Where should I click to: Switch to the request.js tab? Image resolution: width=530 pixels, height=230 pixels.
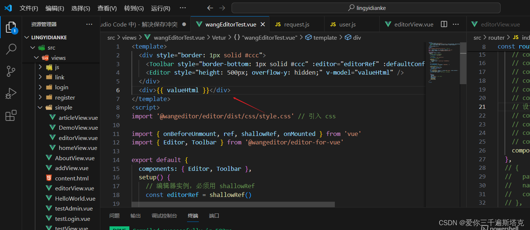[296, 24]
